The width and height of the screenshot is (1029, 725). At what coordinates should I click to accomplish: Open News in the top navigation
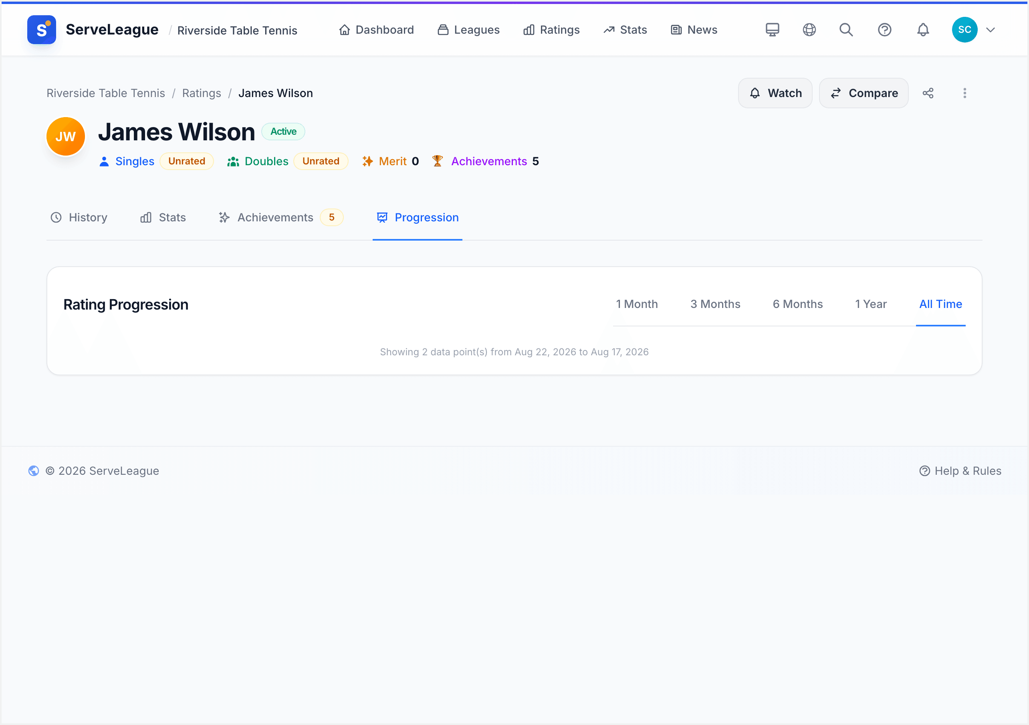pyautogui.click(x=694, y=30)
